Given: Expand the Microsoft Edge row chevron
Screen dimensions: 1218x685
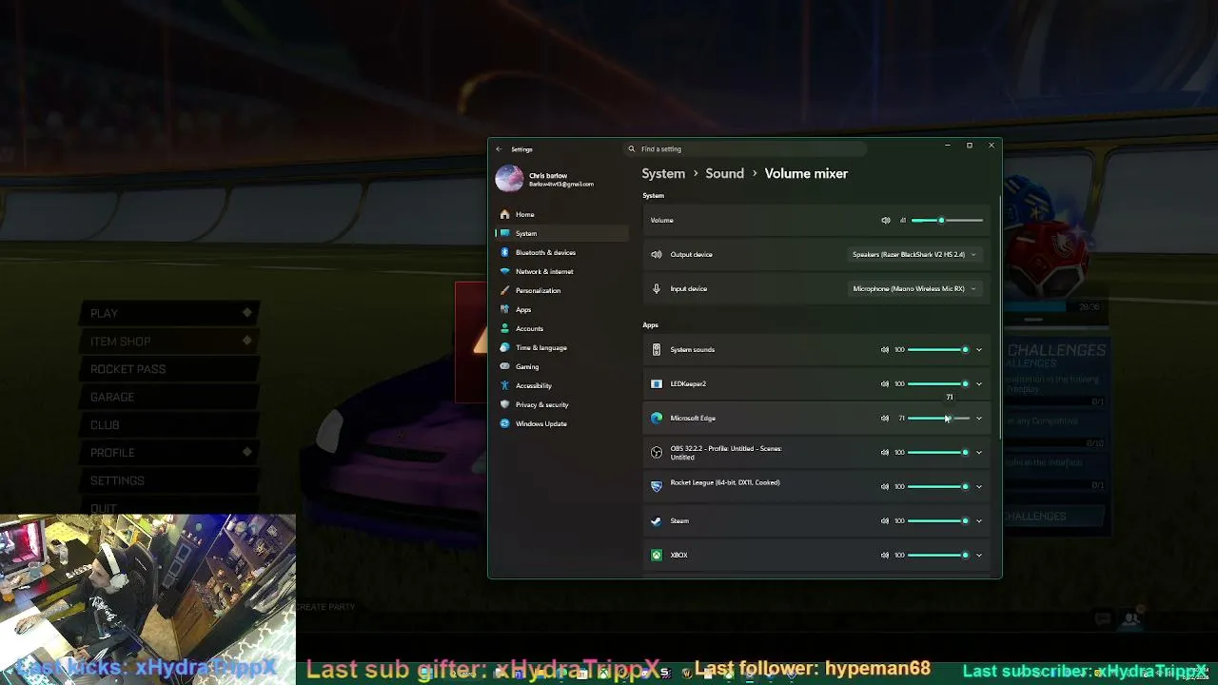Looking at the screenshot, I should [x=979, y=419].
